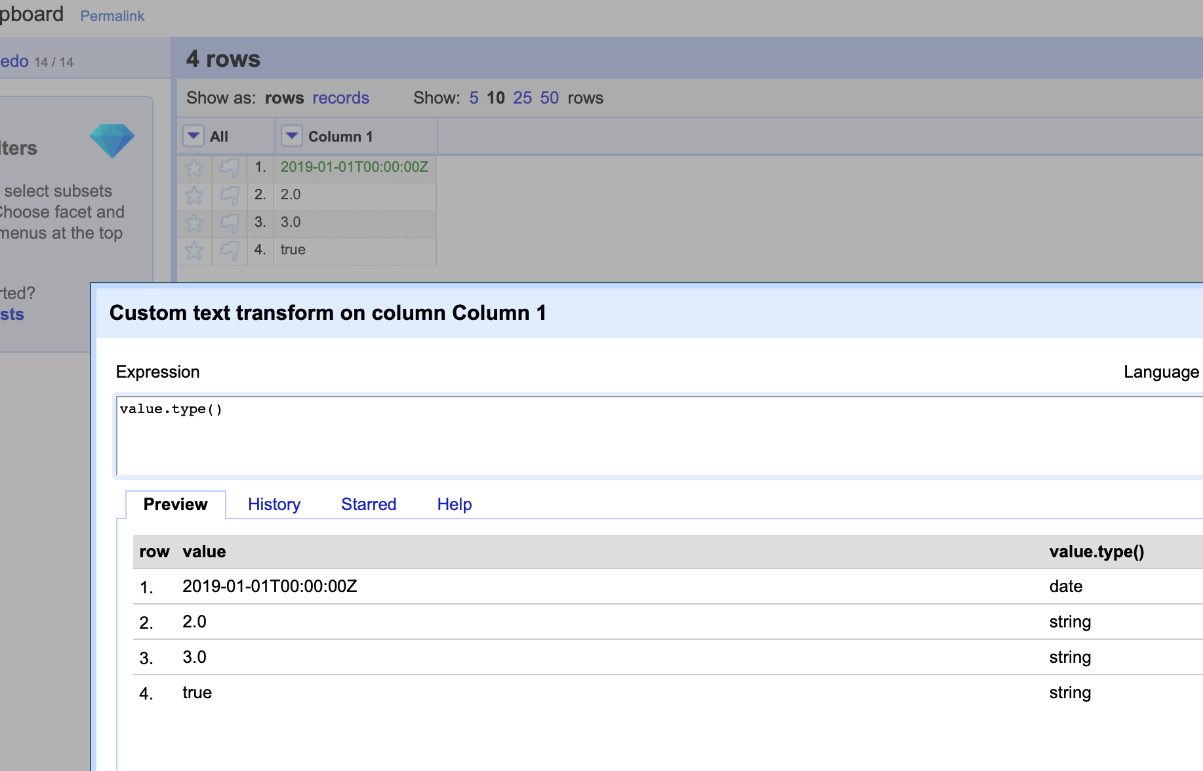Click the preview value 2.0 in row 2
The width and height of the screenshot is (1203, 771).
tap(194, 622)
